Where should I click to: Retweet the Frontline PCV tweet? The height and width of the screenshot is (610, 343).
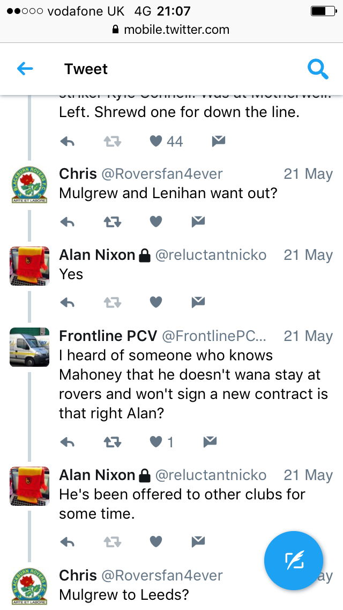point(112,441)
